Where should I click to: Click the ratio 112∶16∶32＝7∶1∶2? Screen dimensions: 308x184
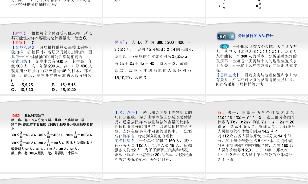tap(239, 117)
